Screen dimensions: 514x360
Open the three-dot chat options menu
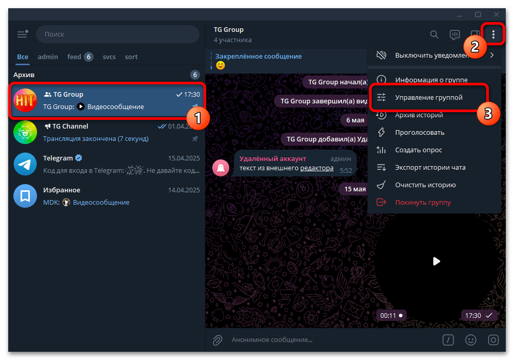click(493, 34)
